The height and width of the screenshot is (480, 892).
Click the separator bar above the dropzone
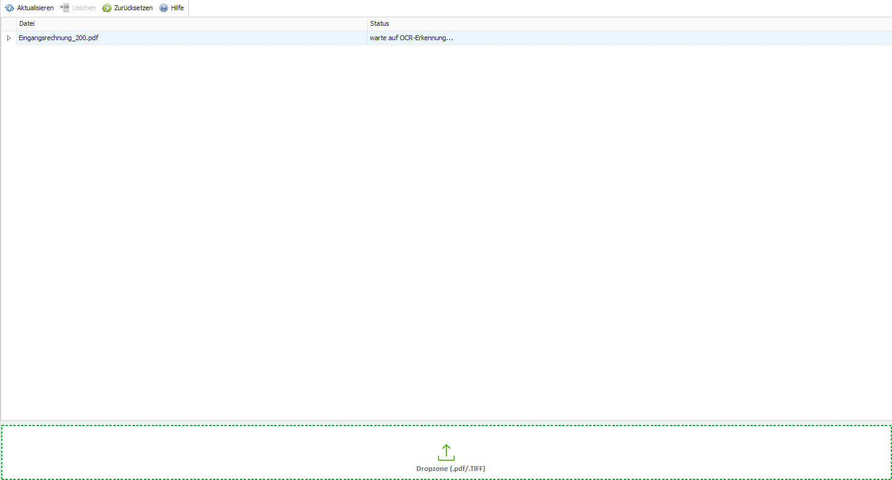point(446,422)
